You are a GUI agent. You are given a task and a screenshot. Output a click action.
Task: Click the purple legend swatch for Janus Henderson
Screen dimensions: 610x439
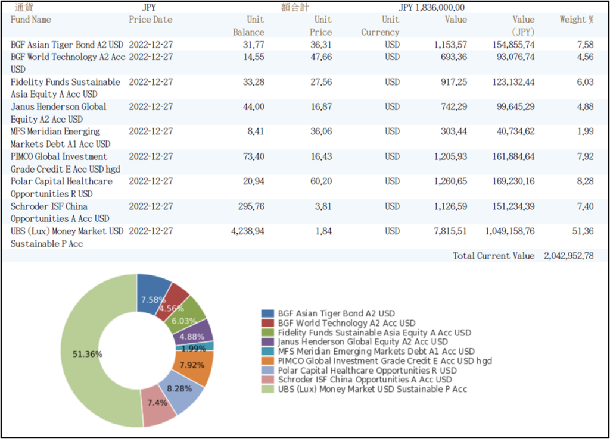click(267, 342)
